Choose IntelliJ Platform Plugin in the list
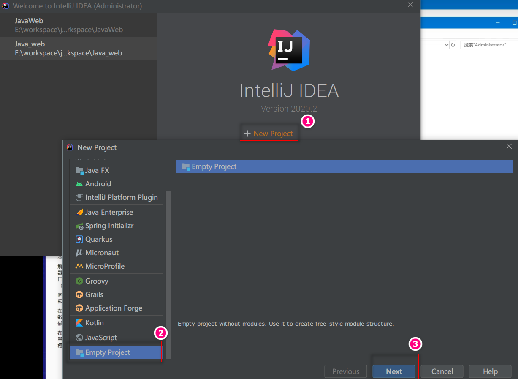Viewport: 518px width, 379px height. [x=116, y=197]
